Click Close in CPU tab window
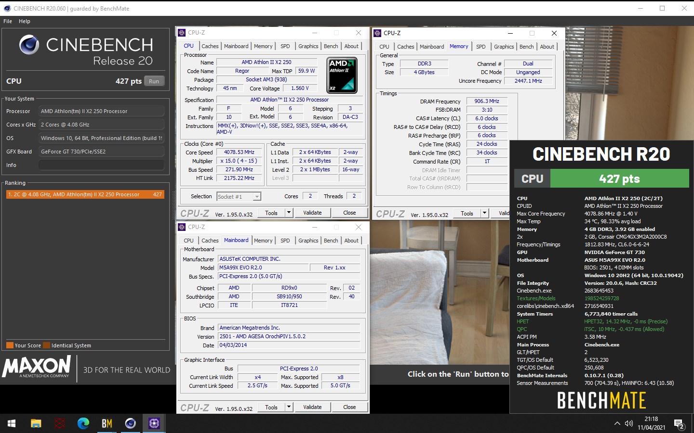The width and height of the screenshot is (694, 433). coord(349,213)
